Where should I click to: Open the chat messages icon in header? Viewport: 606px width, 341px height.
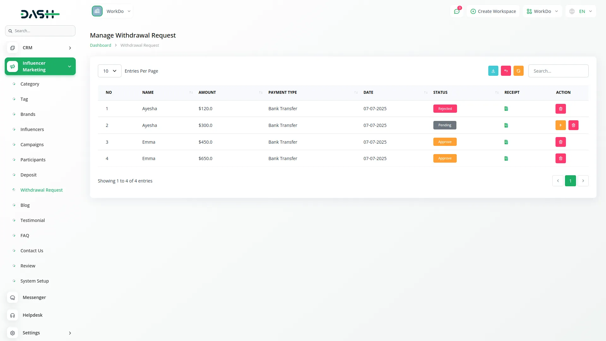(456, 11)
